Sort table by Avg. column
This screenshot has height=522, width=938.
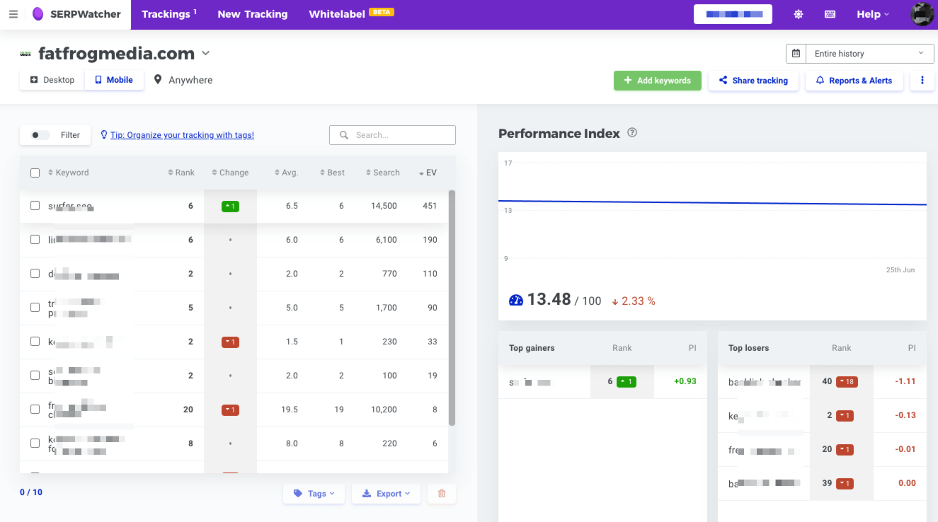pos(287,173)
